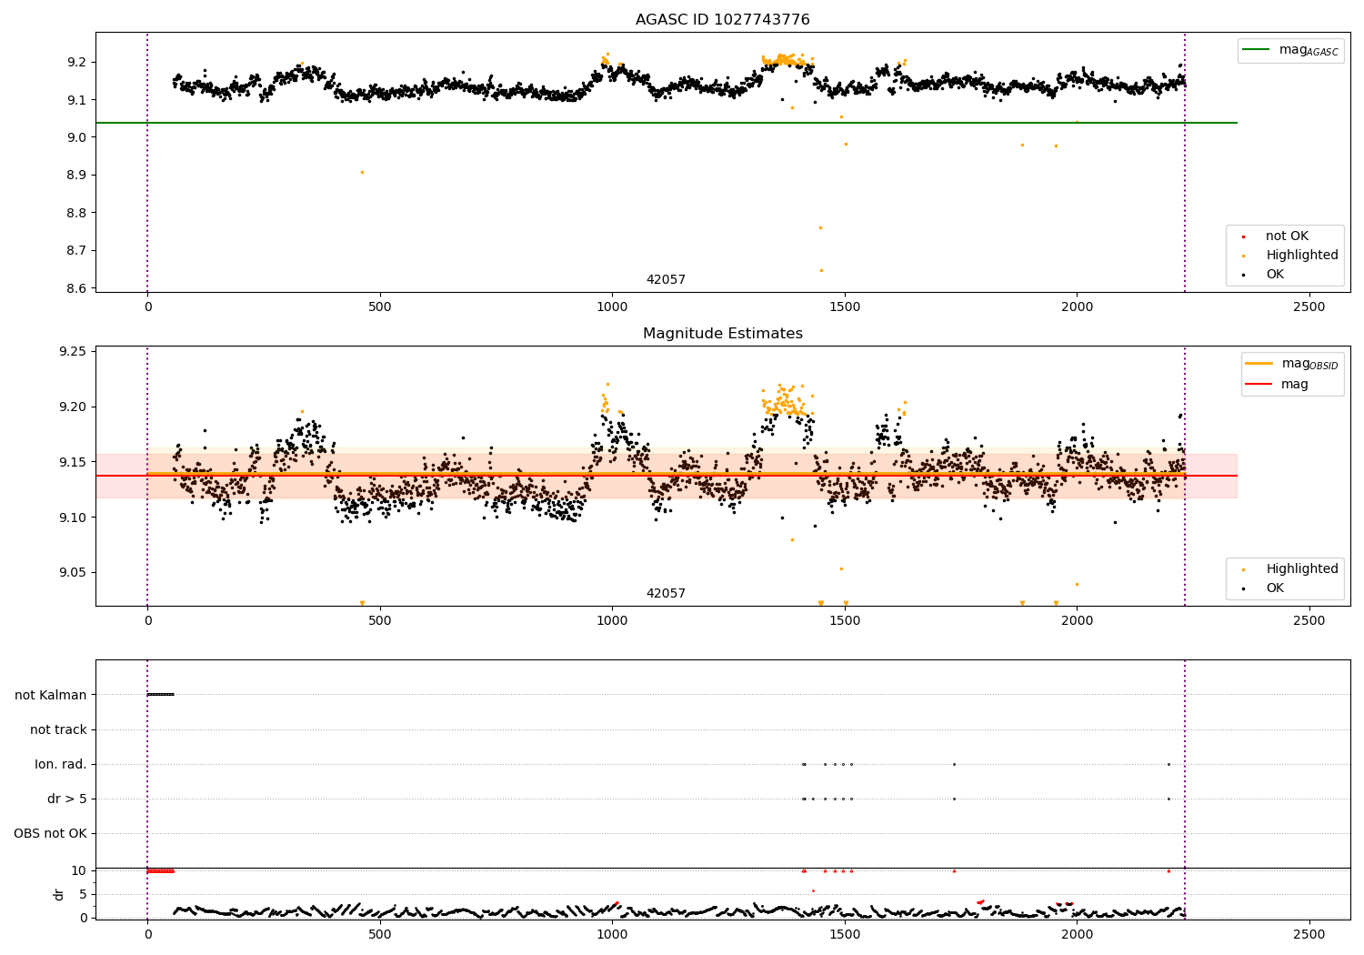Click the '9.2' y-axis tick of top plot
This screenshot has width=1364, height=955.
(77, 63)
